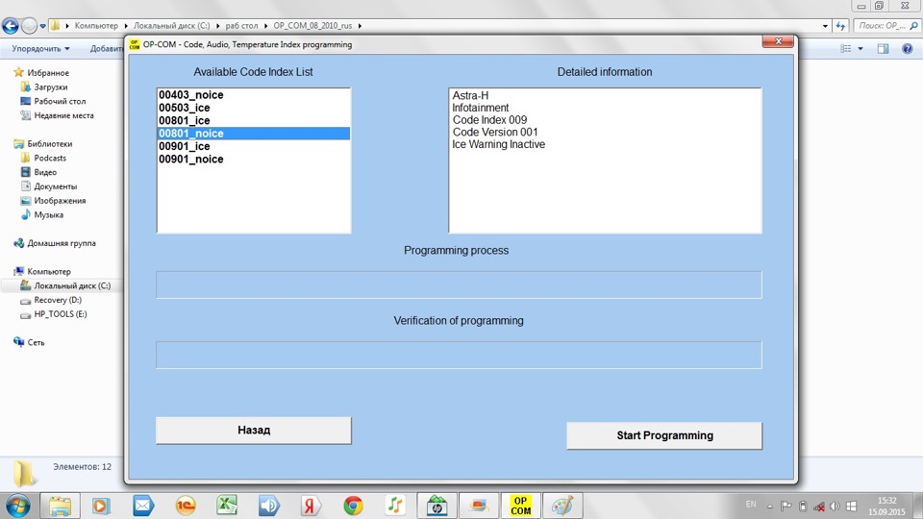This screenshot has height=519, width=923.
Task: Open Paint application from taskbar
Action: (x=562, y=506)
